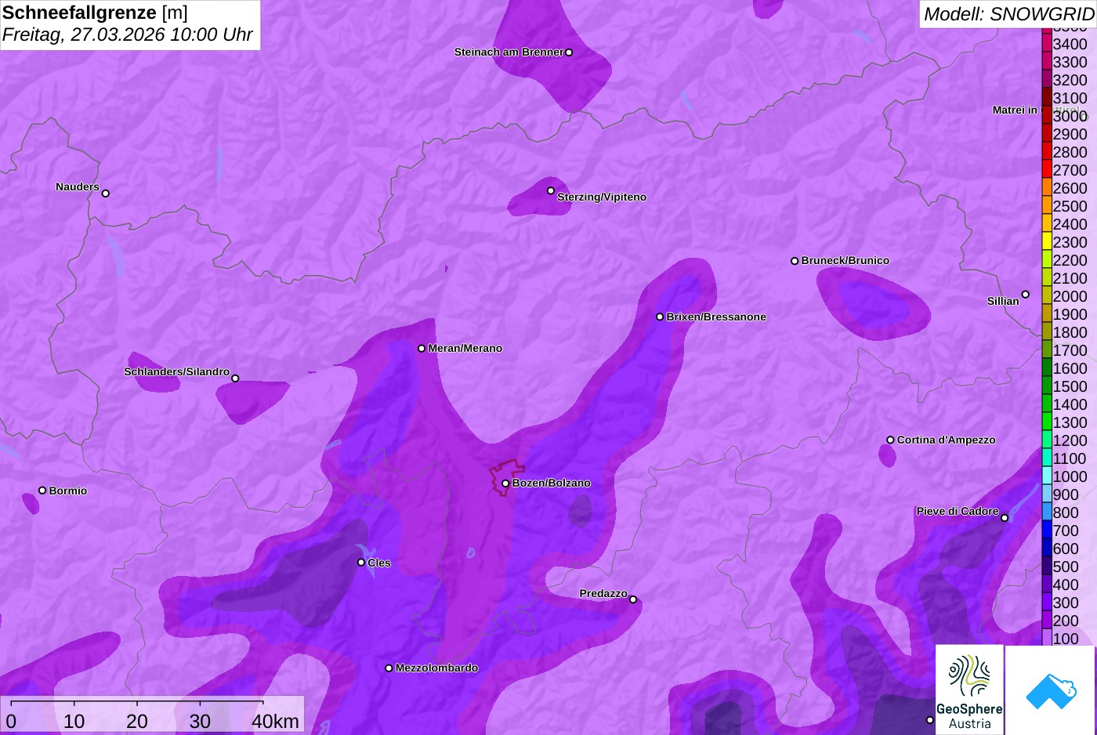
Task: Select the "Bozen/Bolzano" label text
Action: click(x=552, y=483)
